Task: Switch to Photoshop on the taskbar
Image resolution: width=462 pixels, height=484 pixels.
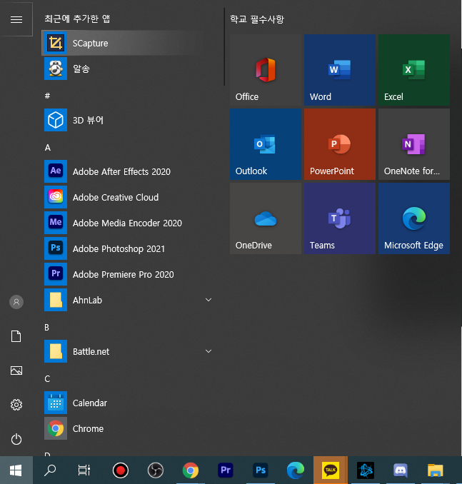Action: tap(261, 470)
